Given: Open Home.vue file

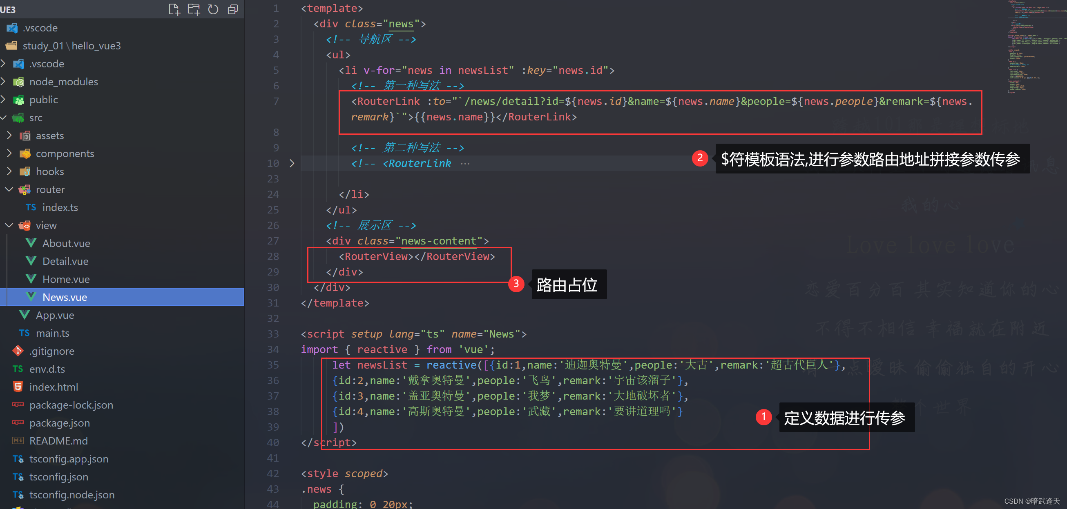Looking at the screenshot, I should [66, 279].
